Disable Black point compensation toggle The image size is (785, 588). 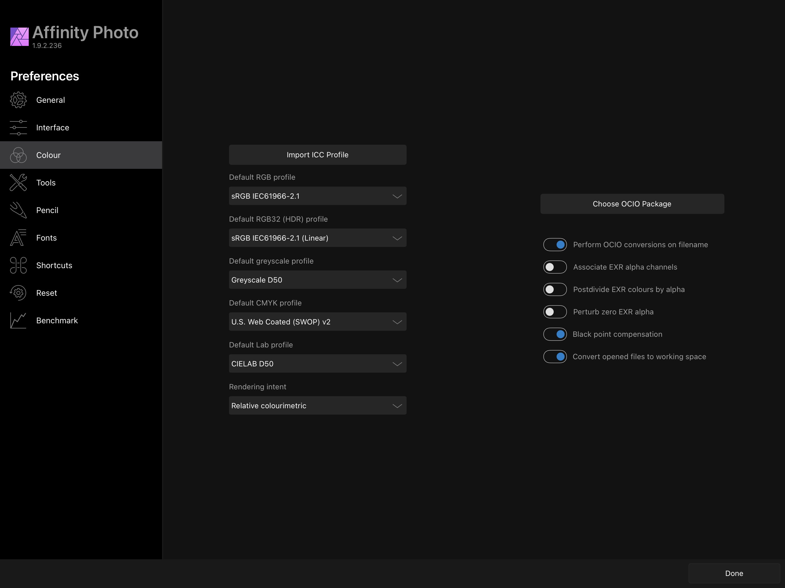555,334
